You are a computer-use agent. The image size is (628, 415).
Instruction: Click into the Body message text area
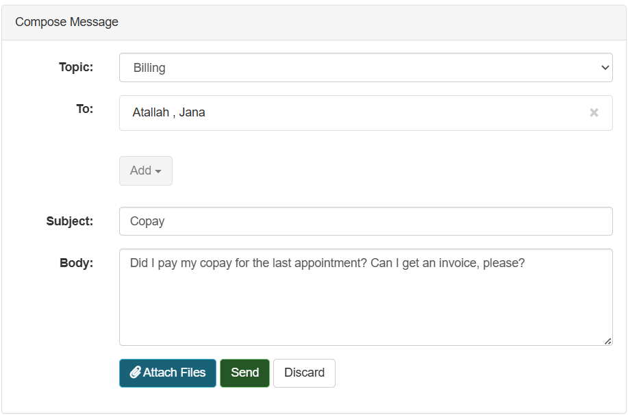pos(365,301)
